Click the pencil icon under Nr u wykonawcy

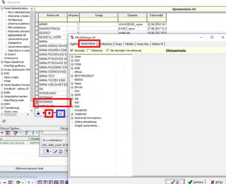tap(55, 151)
